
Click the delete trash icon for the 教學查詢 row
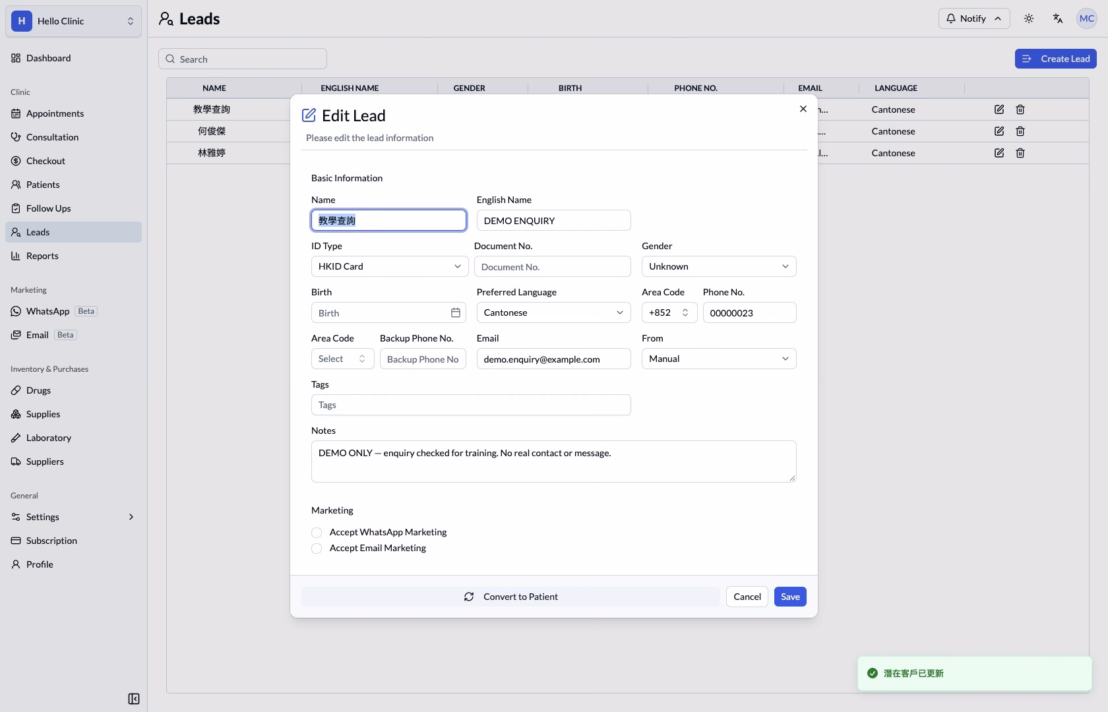click(x=1020, y=109)
